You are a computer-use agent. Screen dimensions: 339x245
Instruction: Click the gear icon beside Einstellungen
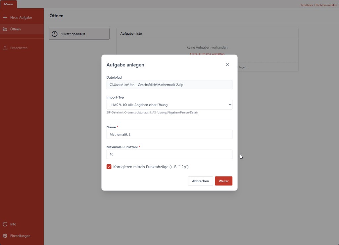click(5, 236)
